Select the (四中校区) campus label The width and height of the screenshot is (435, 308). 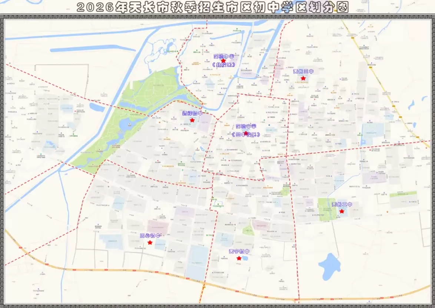click(x=246, y=135)
